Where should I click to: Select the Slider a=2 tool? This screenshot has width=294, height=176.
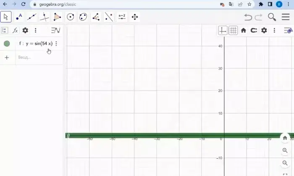(x=122, y=17)
